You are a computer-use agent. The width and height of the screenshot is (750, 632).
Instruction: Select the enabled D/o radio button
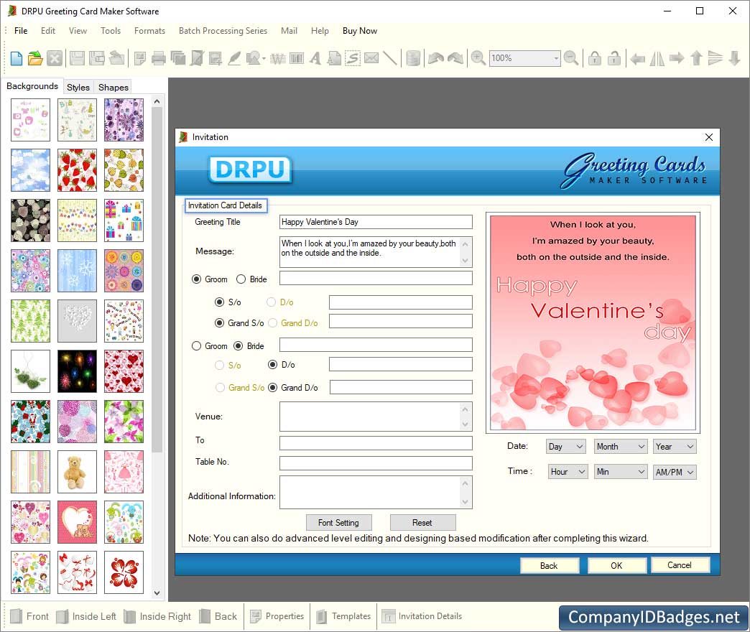point(273,365)
